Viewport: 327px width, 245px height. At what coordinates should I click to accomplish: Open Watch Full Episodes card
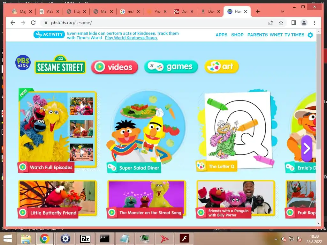point(57,130)
